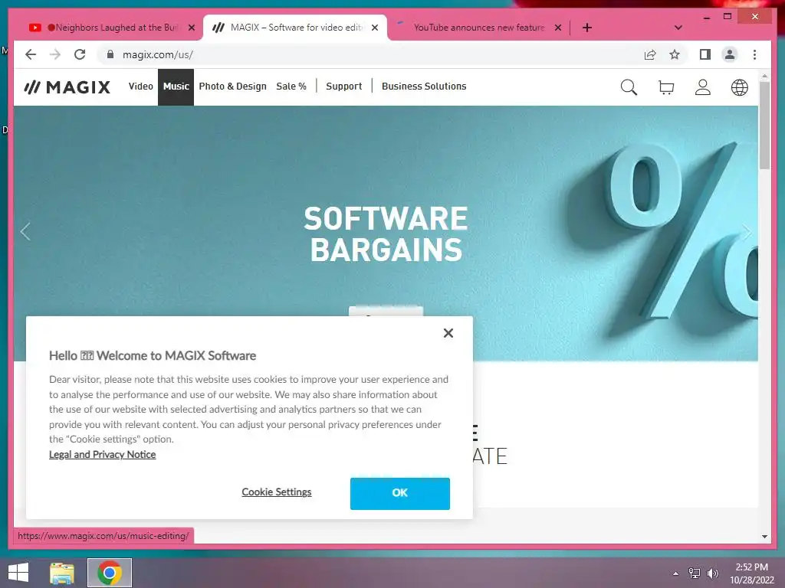This screenshot has width=785, height=588.
Task: Open the taskbar clock and date
Action: pyautogui.click(x=751, y=573)
